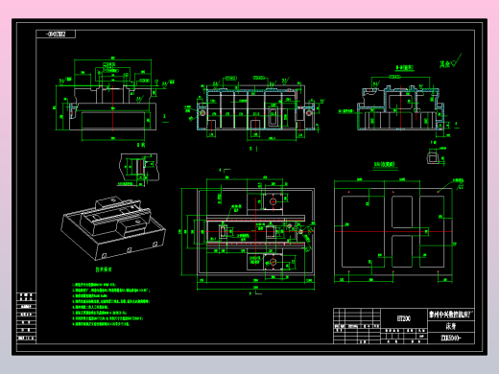The width and height of the screenshot is (499, 374).
Task: Click the HT200 material cell in title block
Action: (404, 318)
